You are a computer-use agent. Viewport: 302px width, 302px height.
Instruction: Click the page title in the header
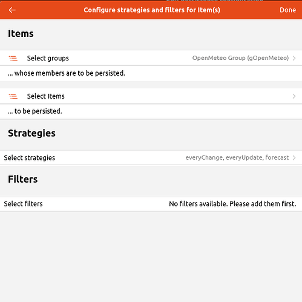point(152,10)
